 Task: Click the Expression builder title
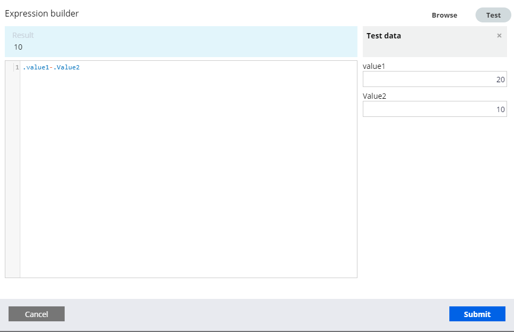42,13
